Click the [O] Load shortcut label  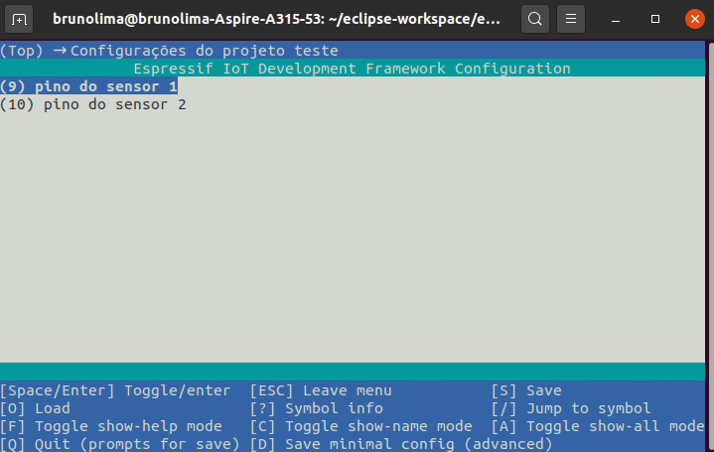[x=36, y=408]
